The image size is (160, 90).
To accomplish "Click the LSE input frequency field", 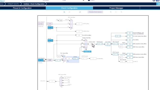I will [x=41, y=24].
